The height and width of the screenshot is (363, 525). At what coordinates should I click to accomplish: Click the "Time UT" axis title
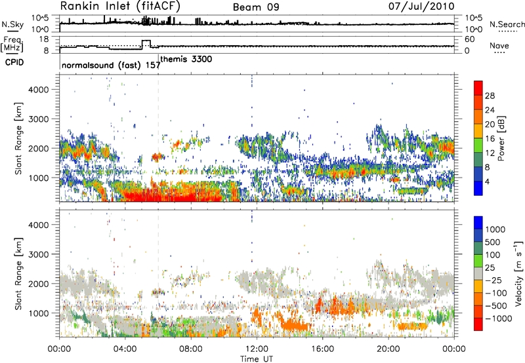tap(257, 359)
